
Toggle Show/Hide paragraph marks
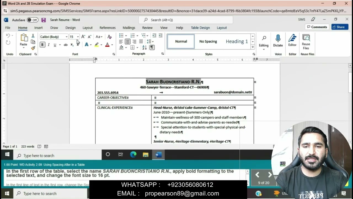(152, 48)
